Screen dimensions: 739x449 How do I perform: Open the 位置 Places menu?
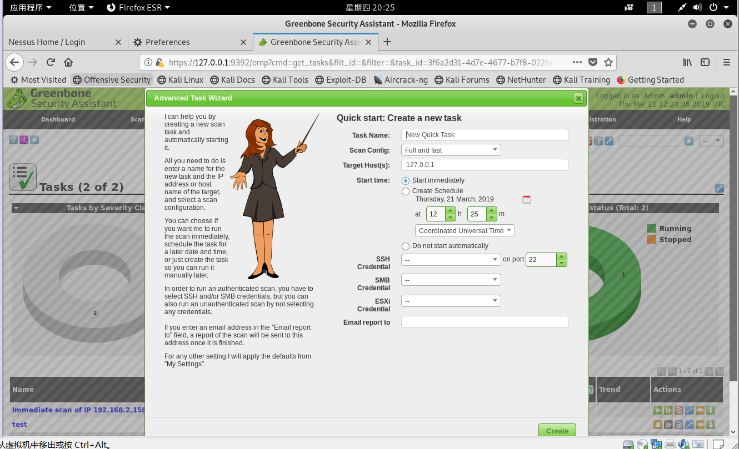tap(81, 7)
